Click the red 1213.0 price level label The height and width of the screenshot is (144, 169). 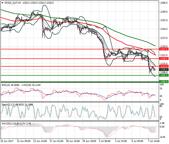(x=164, y=66)
